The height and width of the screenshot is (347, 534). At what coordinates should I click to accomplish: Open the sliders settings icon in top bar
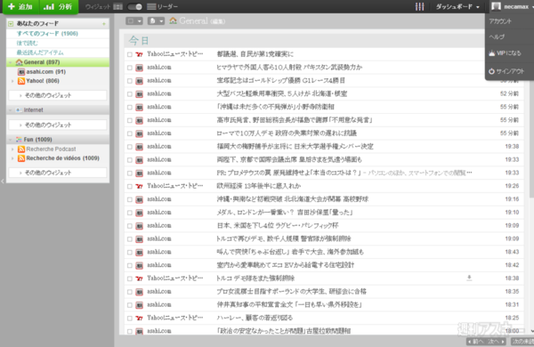419,7
